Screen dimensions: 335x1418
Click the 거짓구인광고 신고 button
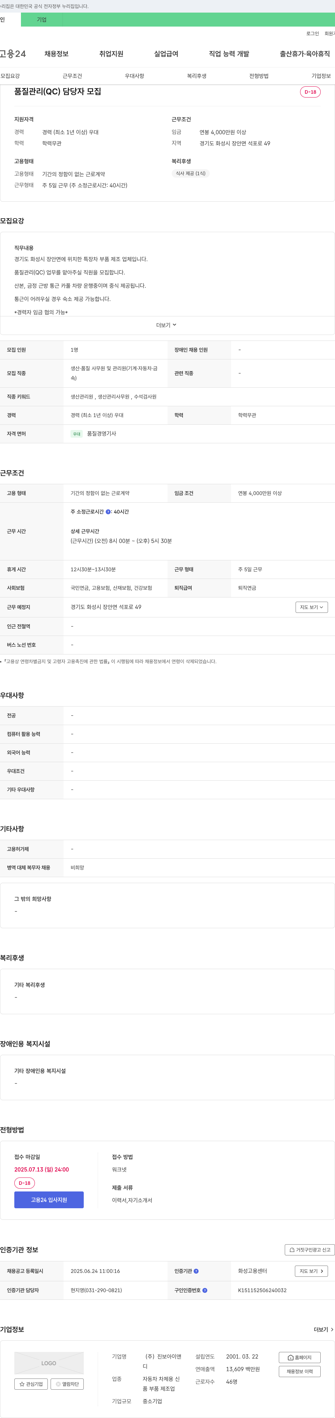(x=310, y=1250)
